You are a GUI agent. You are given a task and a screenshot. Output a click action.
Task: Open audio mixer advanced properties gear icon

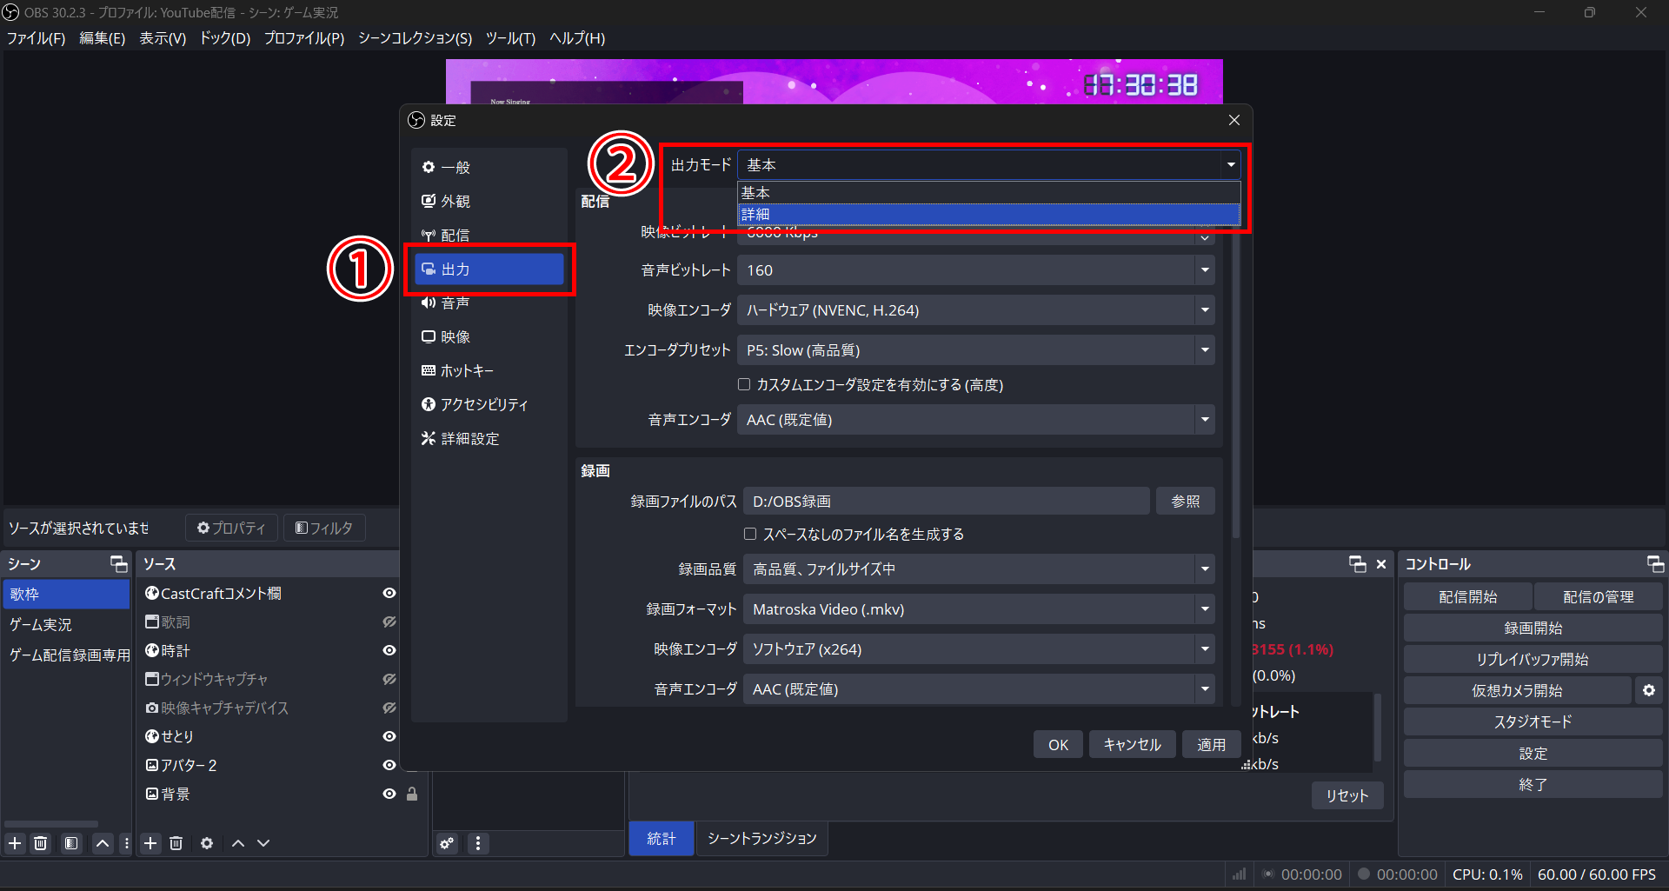click(x=447, y=843)
